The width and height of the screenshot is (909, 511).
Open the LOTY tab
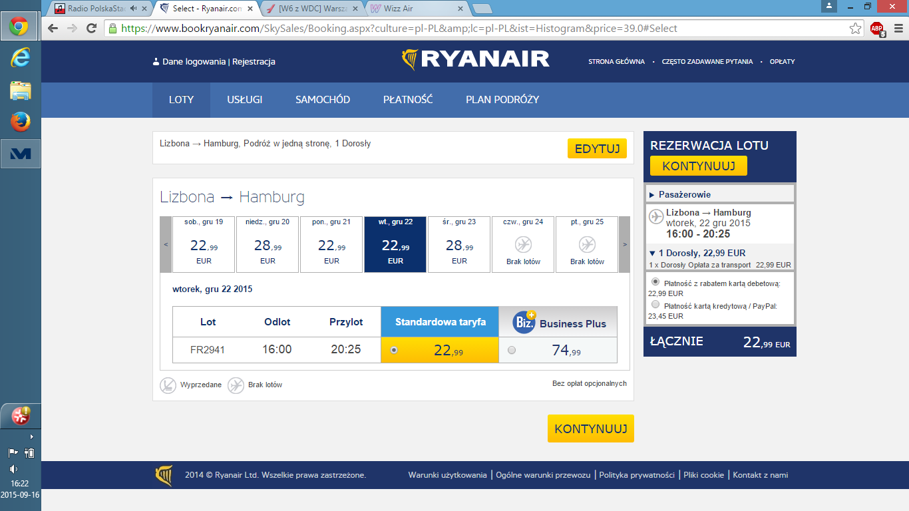(181, 100)
